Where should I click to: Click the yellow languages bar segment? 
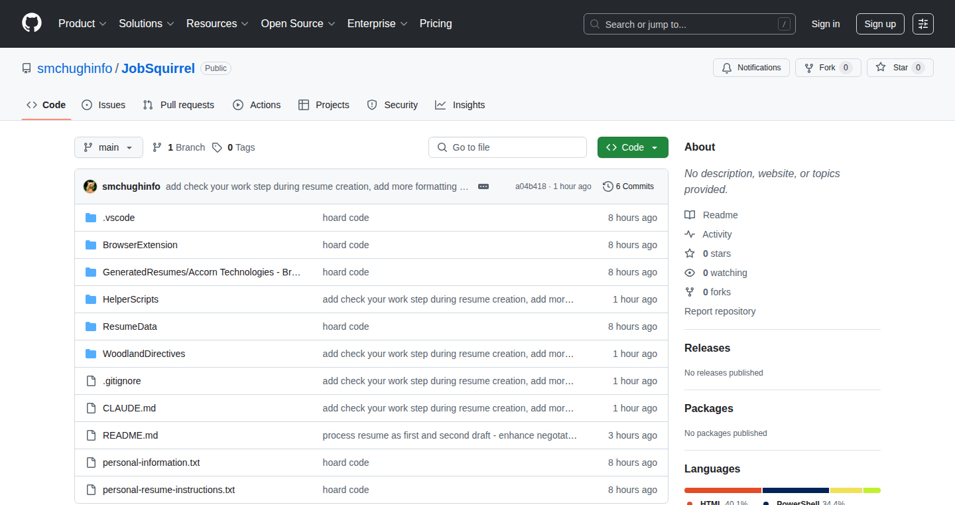pyautogui.click(x=846, y=490)
